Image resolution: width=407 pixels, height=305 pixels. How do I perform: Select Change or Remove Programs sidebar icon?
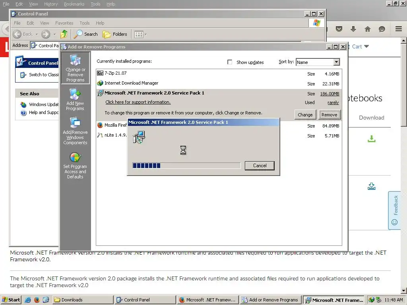[75, 68]
